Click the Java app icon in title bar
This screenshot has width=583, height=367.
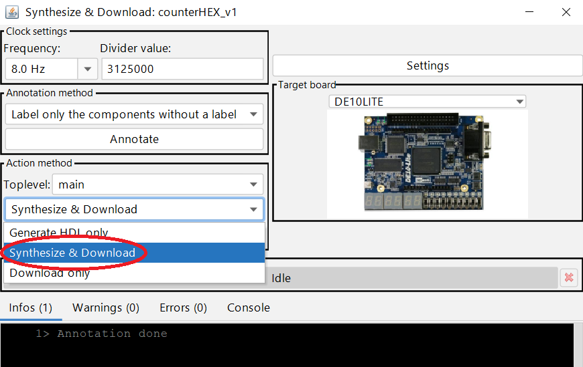11,12
